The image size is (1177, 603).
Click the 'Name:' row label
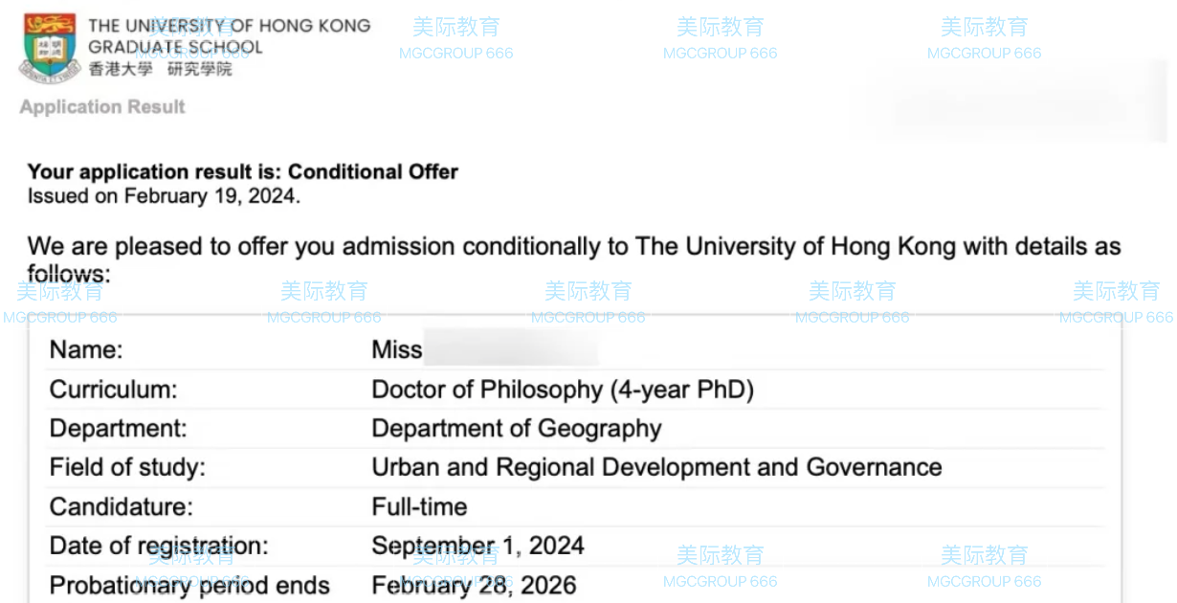click(86, 350)
